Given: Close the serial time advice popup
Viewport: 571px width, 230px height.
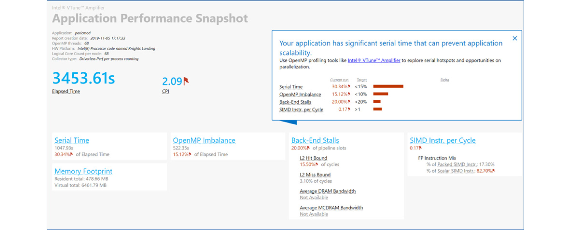Looking at the screenshot, I should point(514,38).
